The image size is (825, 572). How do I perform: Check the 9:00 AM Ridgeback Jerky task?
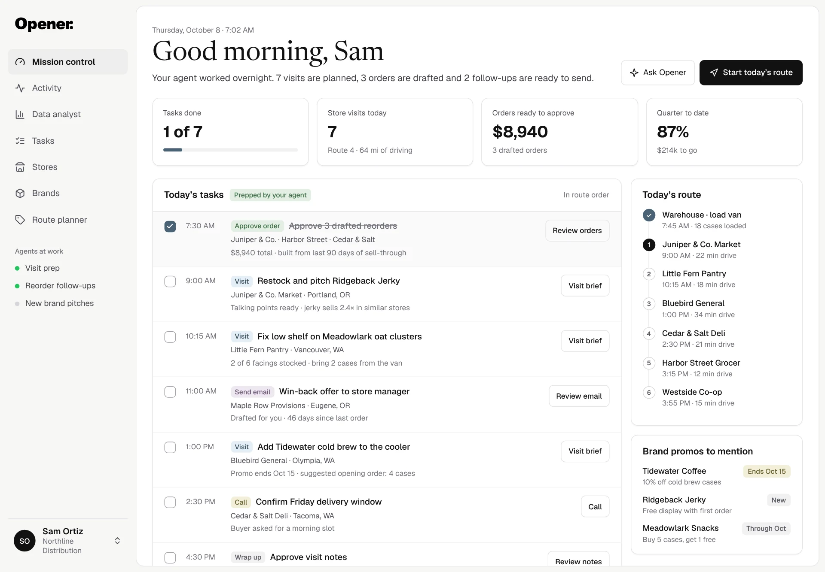tap(170, 281)
